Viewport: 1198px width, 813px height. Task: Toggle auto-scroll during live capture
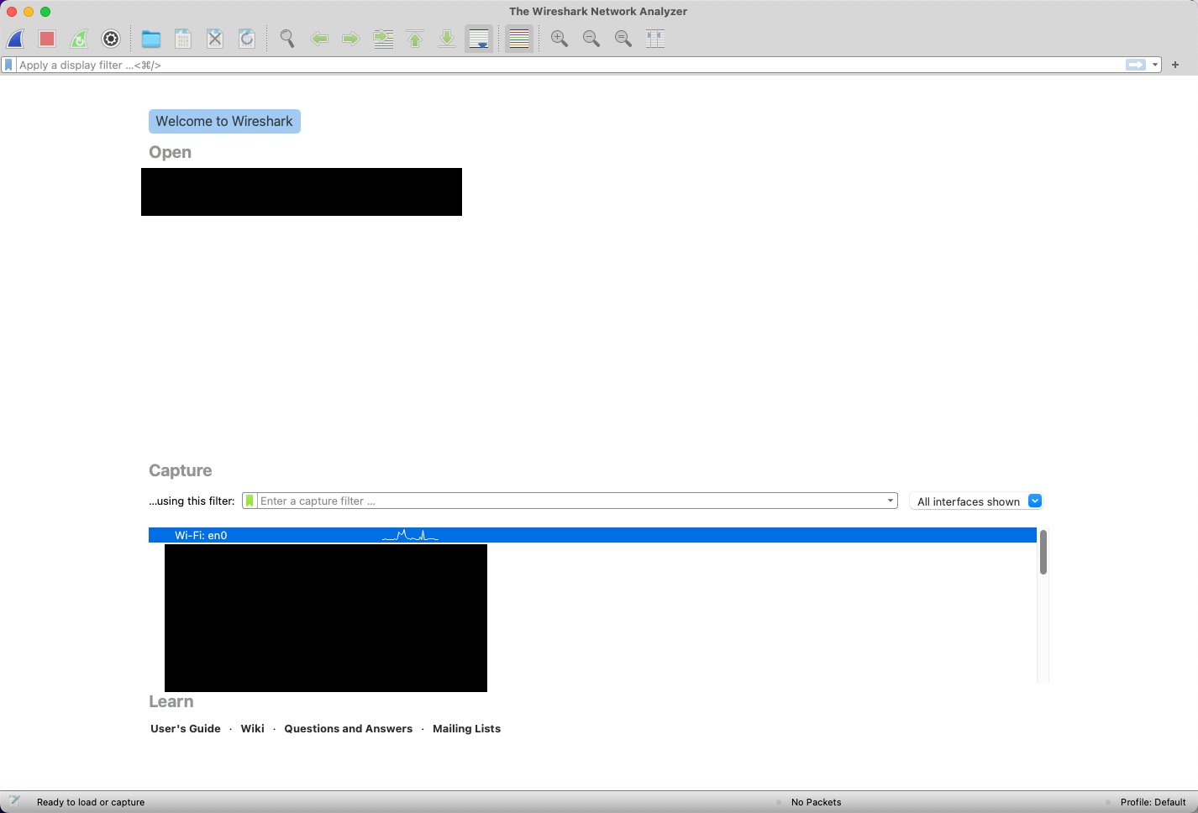479,39
